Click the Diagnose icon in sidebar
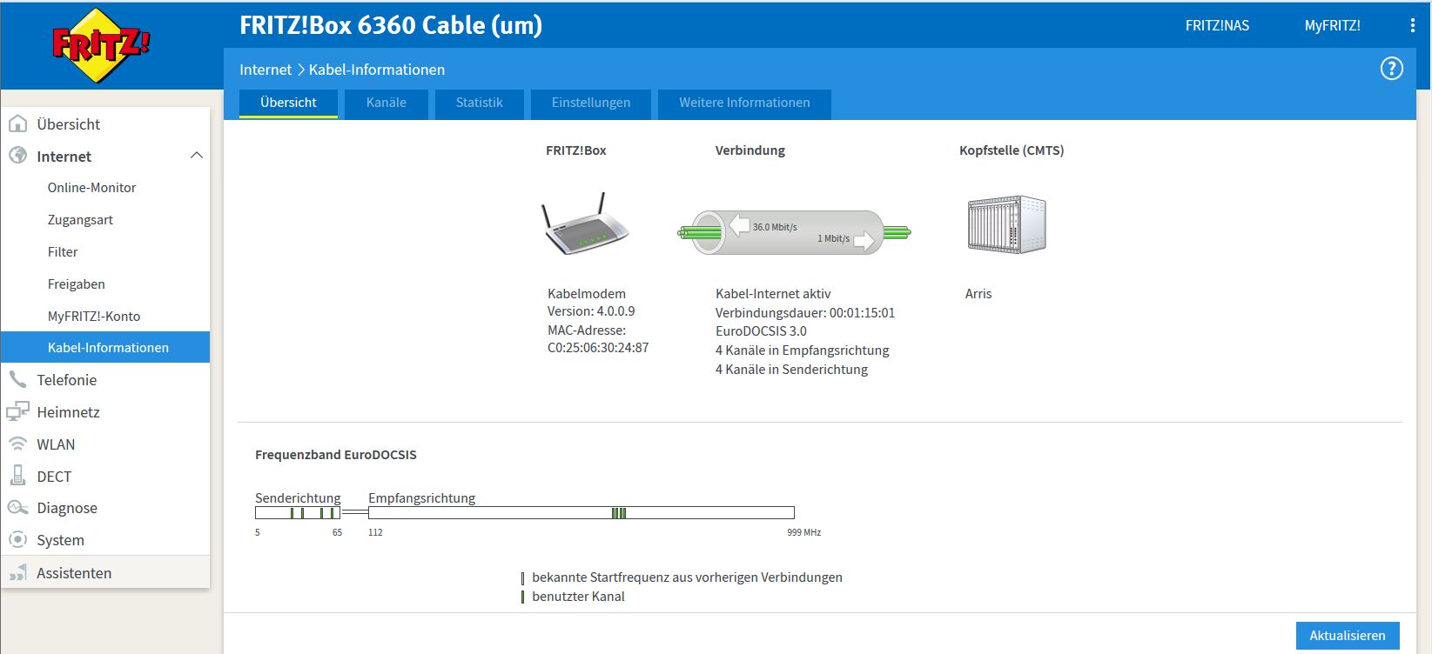Viewport: 1432px width, 654px height. pos(17,508)
